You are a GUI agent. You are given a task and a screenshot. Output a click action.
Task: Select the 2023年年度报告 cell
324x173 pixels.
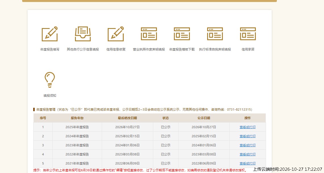[77, 145]
